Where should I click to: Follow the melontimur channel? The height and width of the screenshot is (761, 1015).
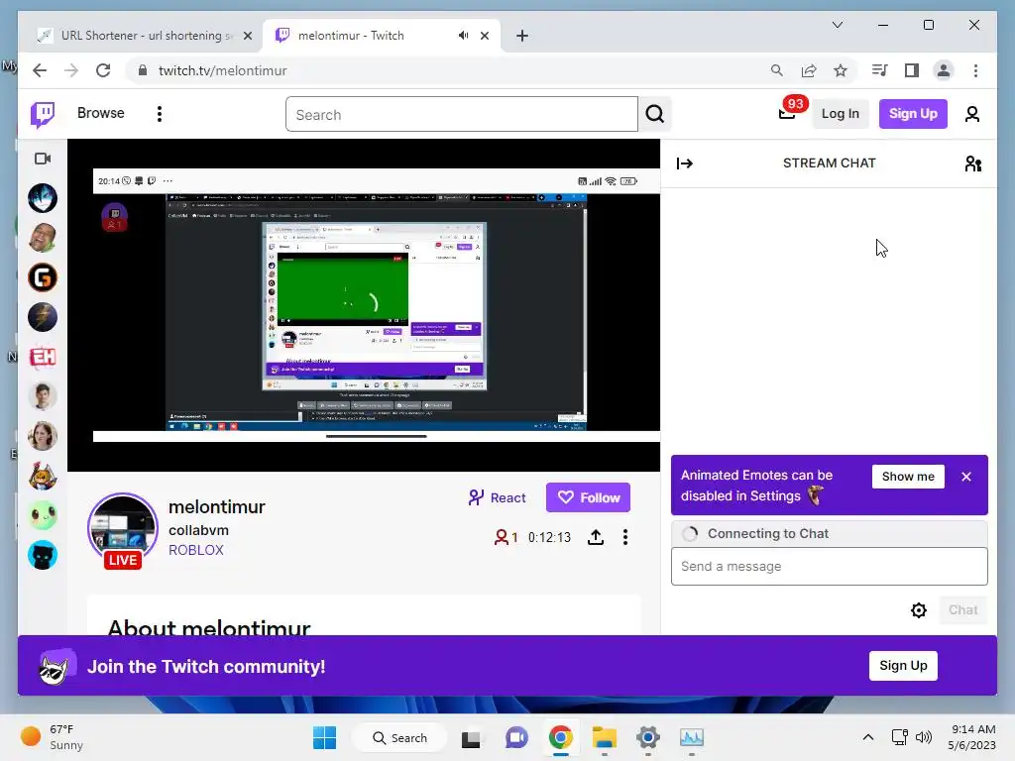[588, 497]
